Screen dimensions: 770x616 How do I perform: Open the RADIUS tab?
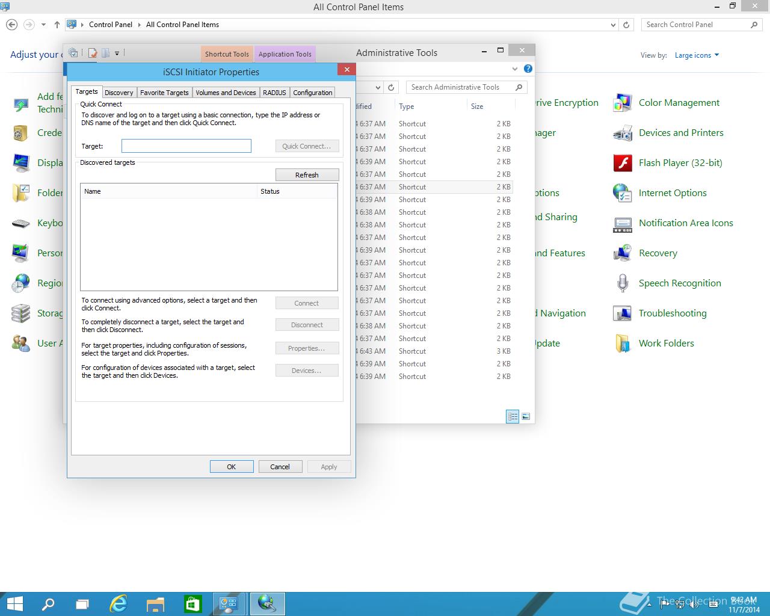(274, 93)
